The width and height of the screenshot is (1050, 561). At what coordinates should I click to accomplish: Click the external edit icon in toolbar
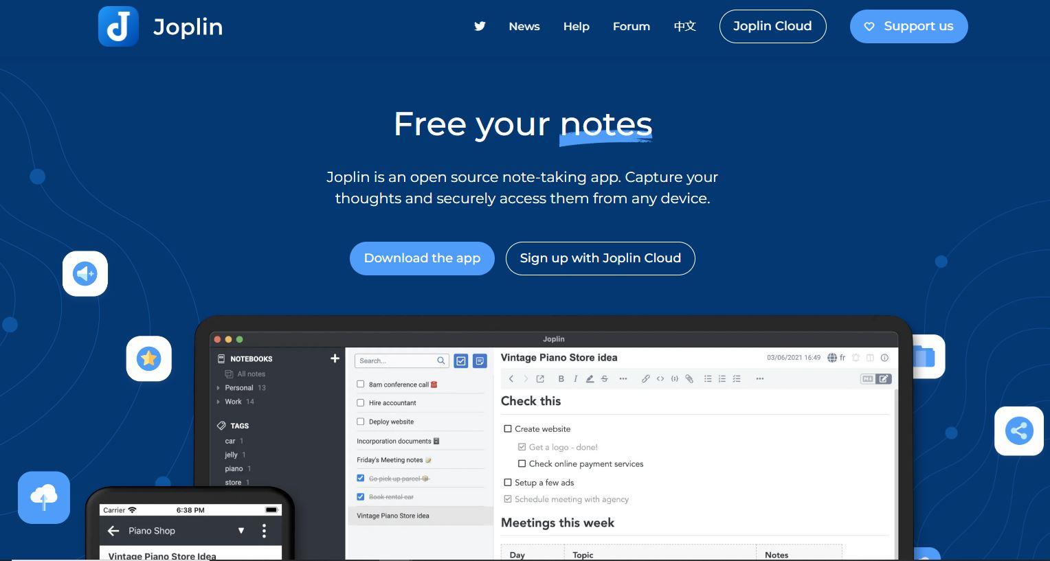click(x=540, y=378)
